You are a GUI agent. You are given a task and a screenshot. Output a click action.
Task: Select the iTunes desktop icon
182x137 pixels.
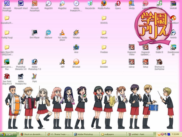tap(159, 4)
